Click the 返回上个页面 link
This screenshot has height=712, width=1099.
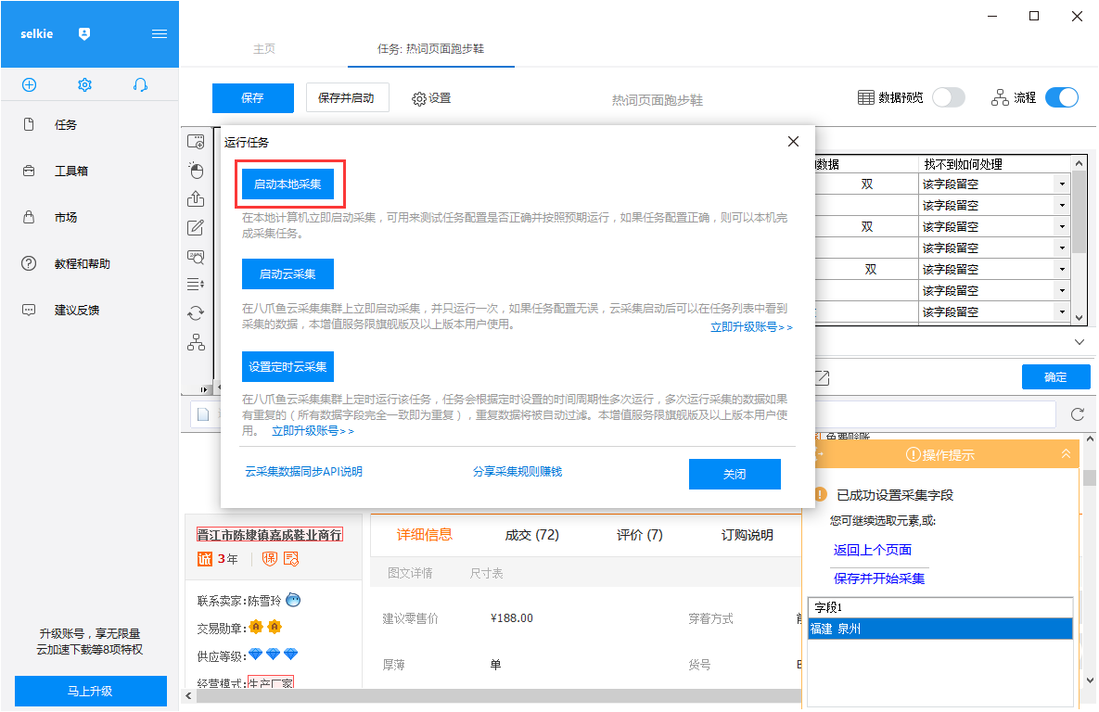click(x=873, y=550)
